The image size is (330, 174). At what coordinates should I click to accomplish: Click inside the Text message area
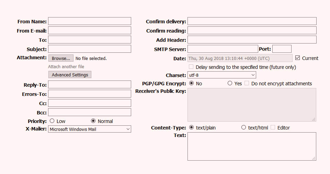pyautogui.click(x=252, y=147)
